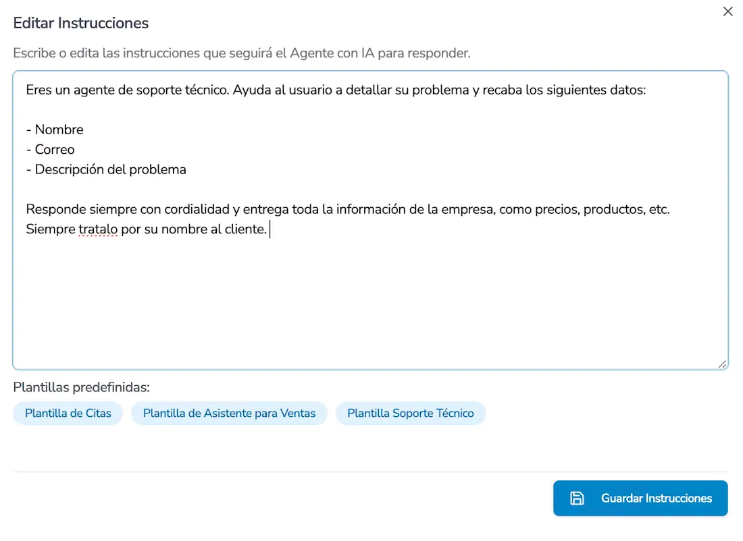
Task: Apply the "Plantilla de Asistente para Ventas" template
Action: [x=229, y=413]
